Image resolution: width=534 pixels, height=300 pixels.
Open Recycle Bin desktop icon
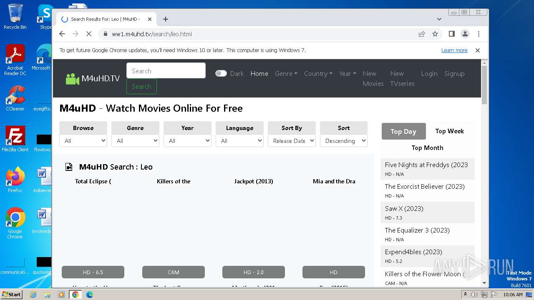[15, 17]
